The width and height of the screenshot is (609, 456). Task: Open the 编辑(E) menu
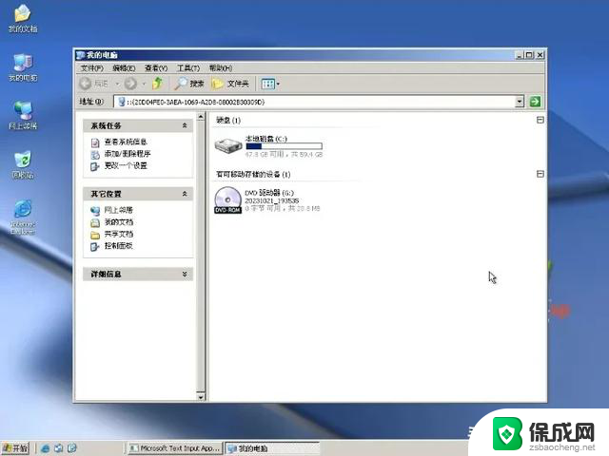coord(124,68)
